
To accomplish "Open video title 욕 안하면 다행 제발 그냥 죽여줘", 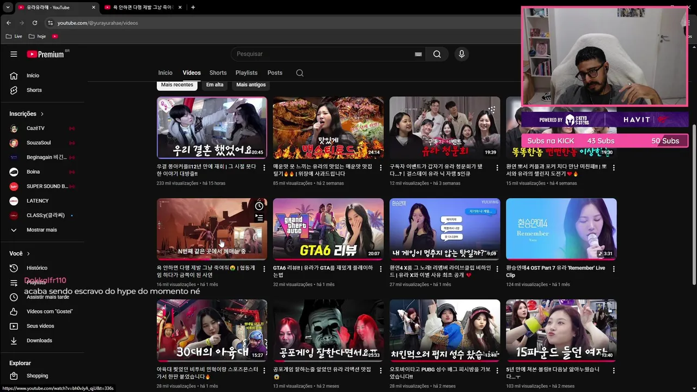I will tap(206, 271).
